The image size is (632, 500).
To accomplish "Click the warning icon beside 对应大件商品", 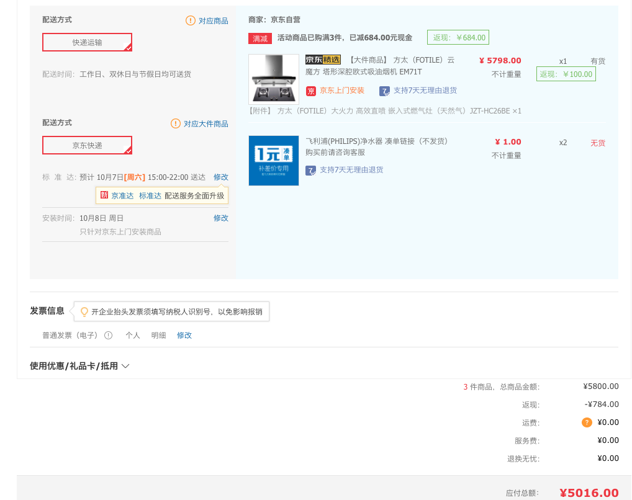I will (x=176, y=123).
